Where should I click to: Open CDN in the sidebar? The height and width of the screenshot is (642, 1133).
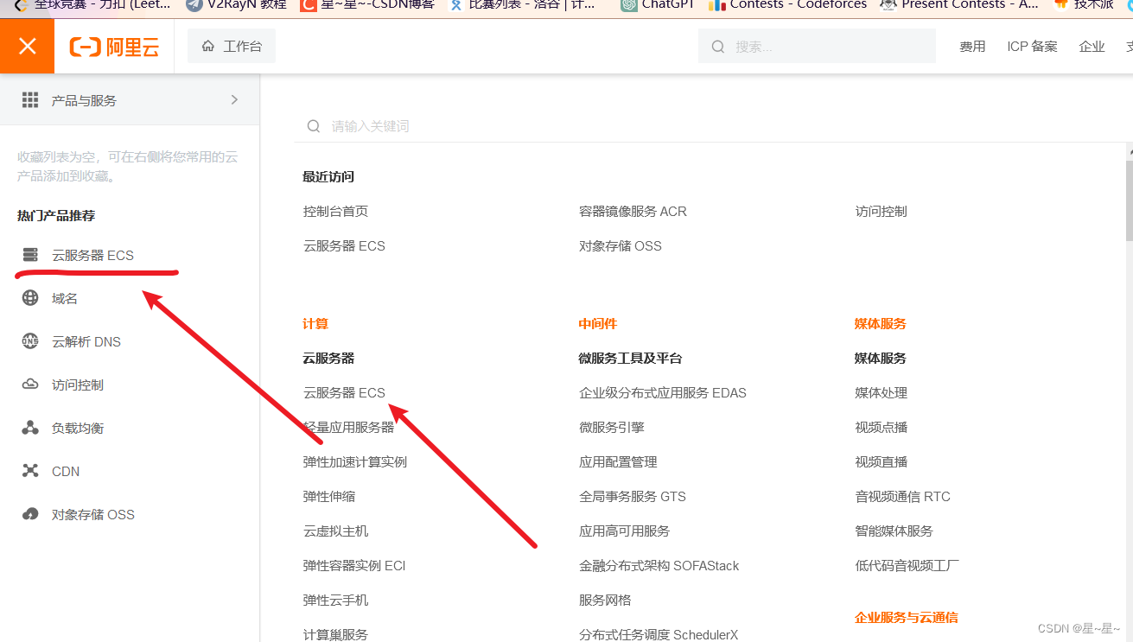pos(66,471)
